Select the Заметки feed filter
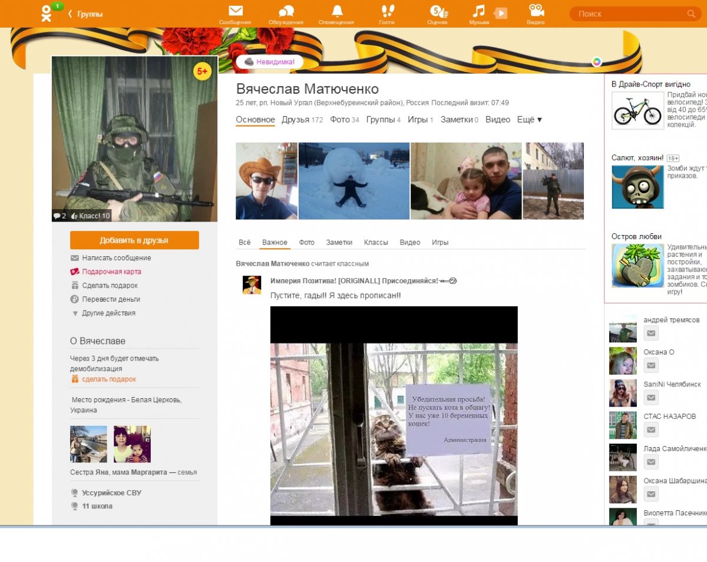Image resolution: width=707 pixels, height=562 pixels. point(339,242)
